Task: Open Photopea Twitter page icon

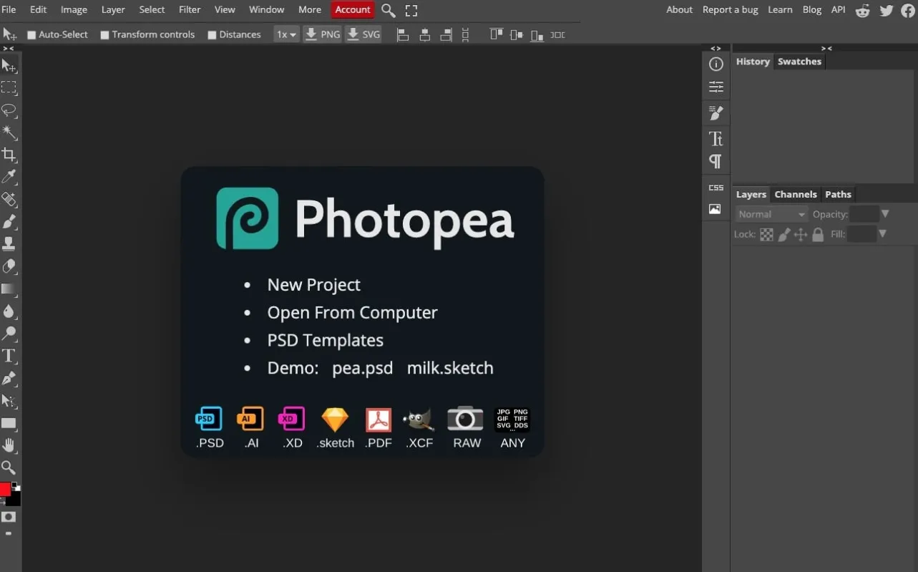Action: tap(887, 10)
